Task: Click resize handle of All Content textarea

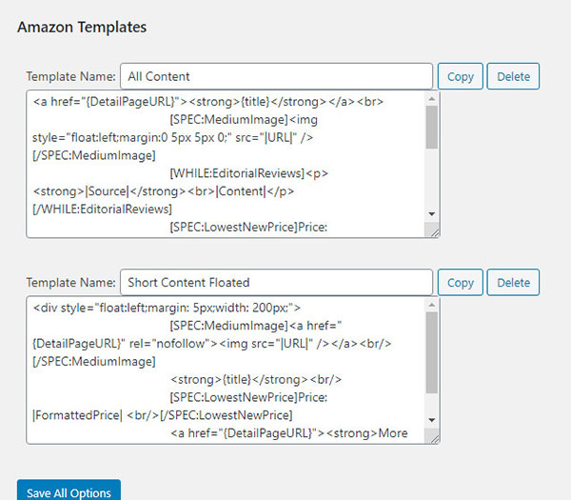Action: coord(434,231)
